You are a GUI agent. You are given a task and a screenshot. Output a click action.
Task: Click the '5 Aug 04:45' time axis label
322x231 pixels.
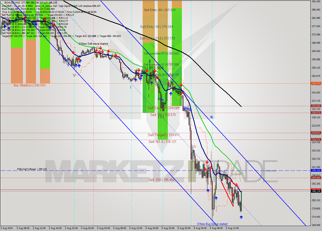[x=200, y=228]
